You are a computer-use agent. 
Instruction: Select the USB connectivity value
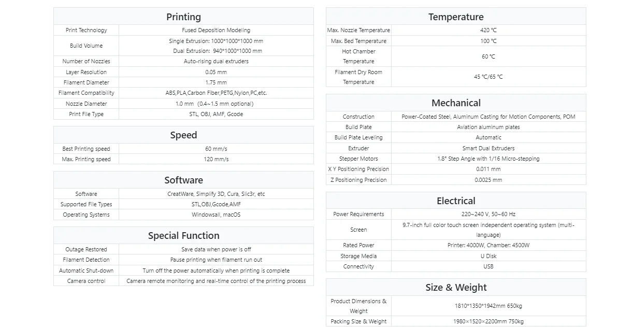click(488, 266)
